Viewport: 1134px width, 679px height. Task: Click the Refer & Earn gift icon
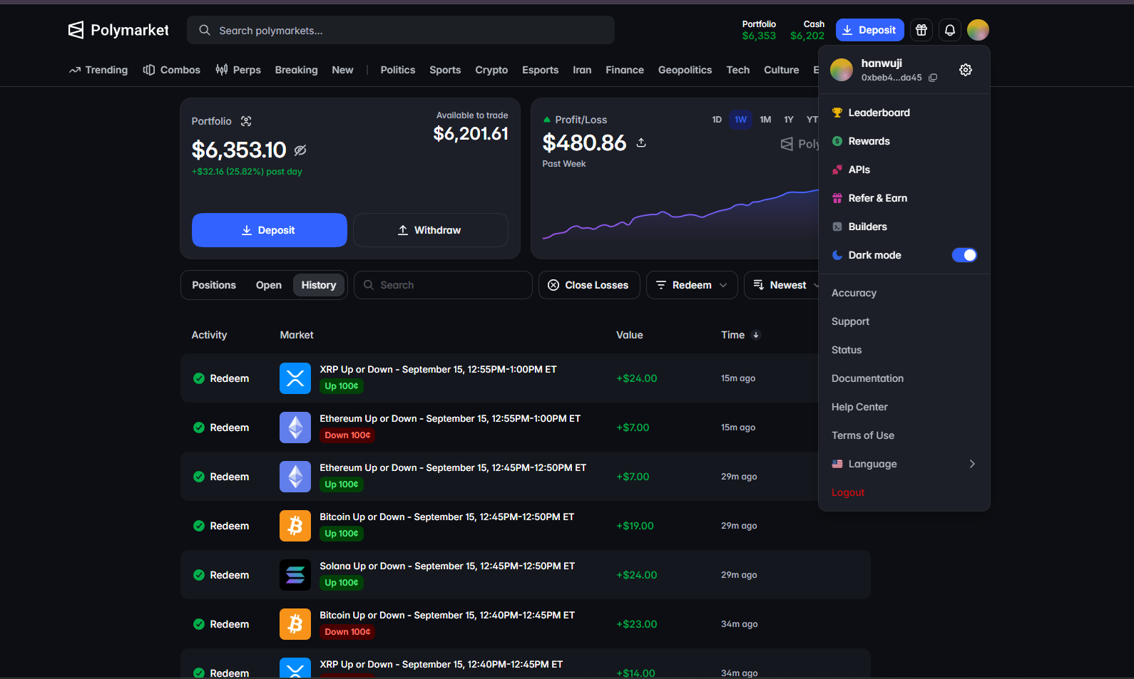(x=837, y=198)
